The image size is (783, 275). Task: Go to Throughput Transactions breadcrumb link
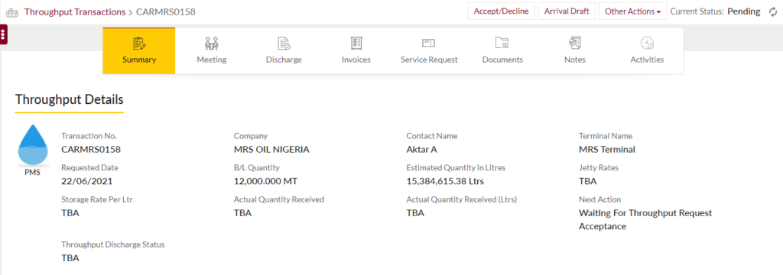pyautogui.click(x=75, y=12)
